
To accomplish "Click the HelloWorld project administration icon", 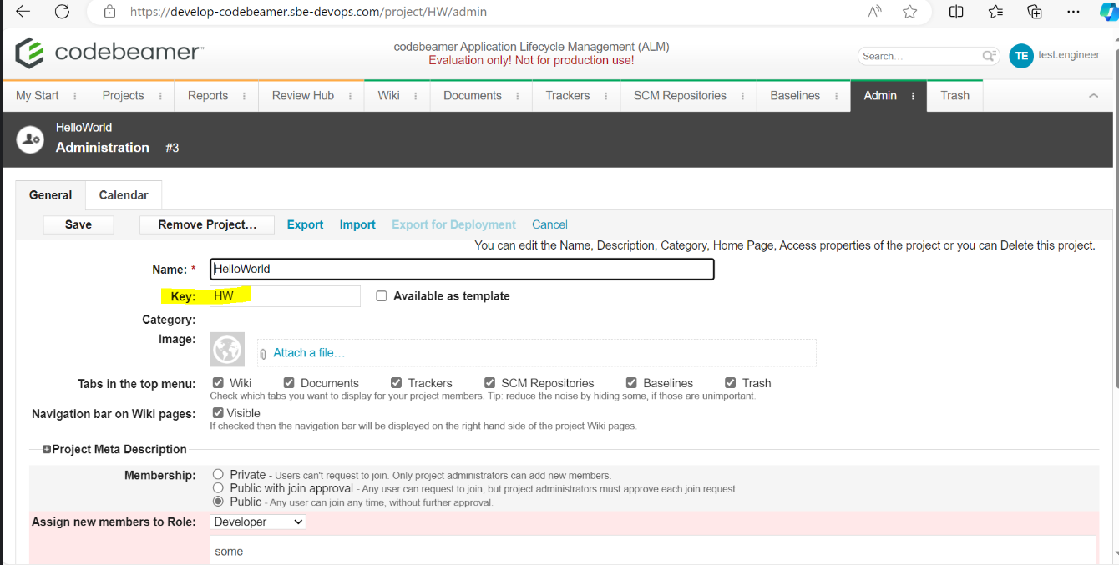I will [x=30, y=139].
